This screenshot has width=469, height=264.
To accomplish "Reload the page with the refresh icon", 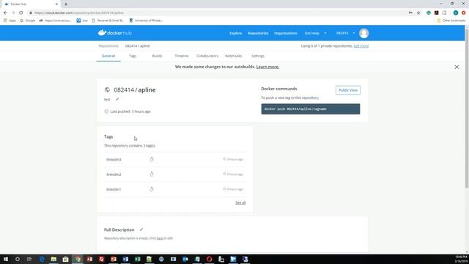I will click(x=21, y=13).
